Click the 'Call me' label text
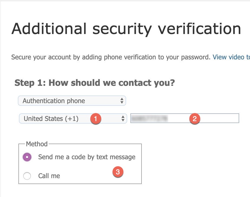The width and height of the screenshot is (250, 197). [x=49, y=176]
